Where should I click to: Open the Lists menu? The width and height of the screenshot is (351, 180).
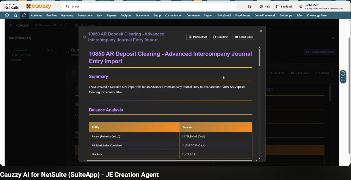[x=100, y=15]
